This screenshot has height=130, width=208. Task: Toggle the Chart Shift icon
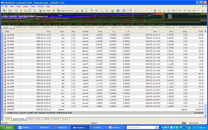pos(106,11)
